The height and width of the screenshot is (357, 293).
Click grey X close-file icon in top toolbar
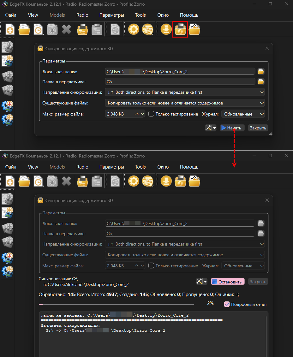pyautogui.click(x=67, y=29)
